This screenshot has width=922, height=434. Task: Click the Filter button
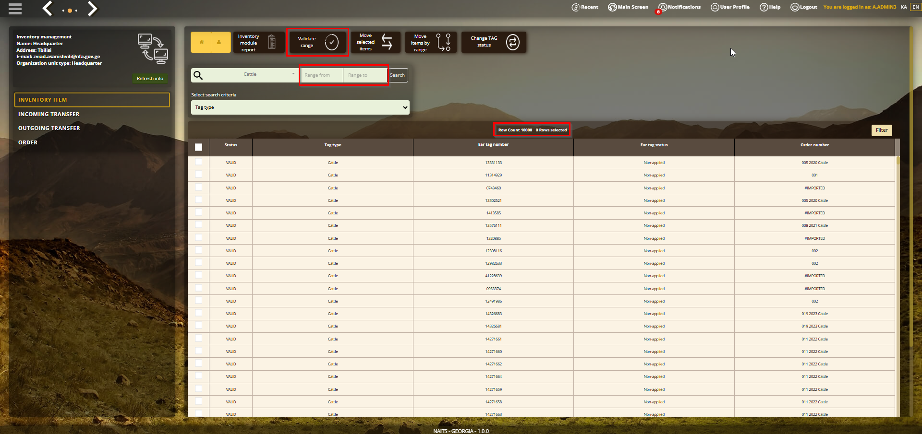882,130
